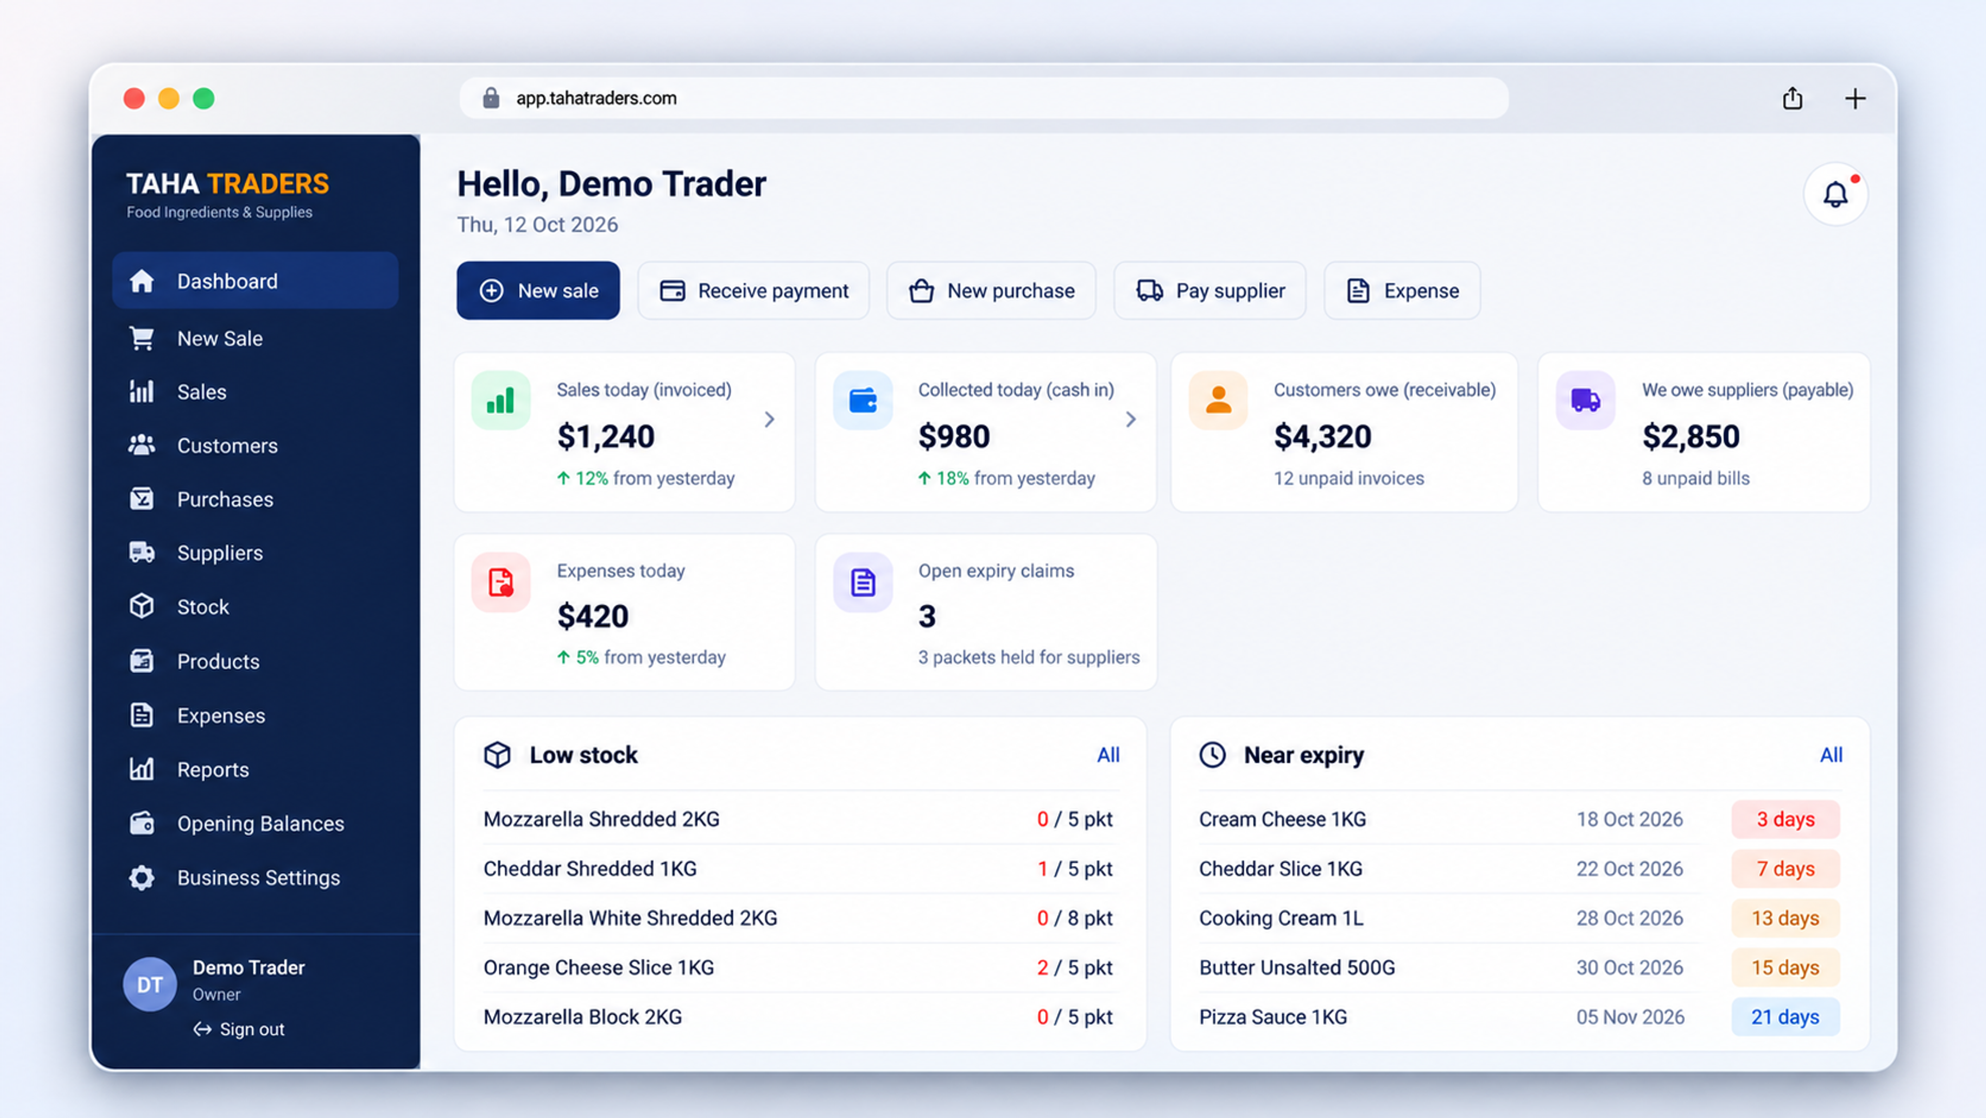View All near expiry items
Viewport: 1986px width, 1118px height.
tap(1831, 755)
